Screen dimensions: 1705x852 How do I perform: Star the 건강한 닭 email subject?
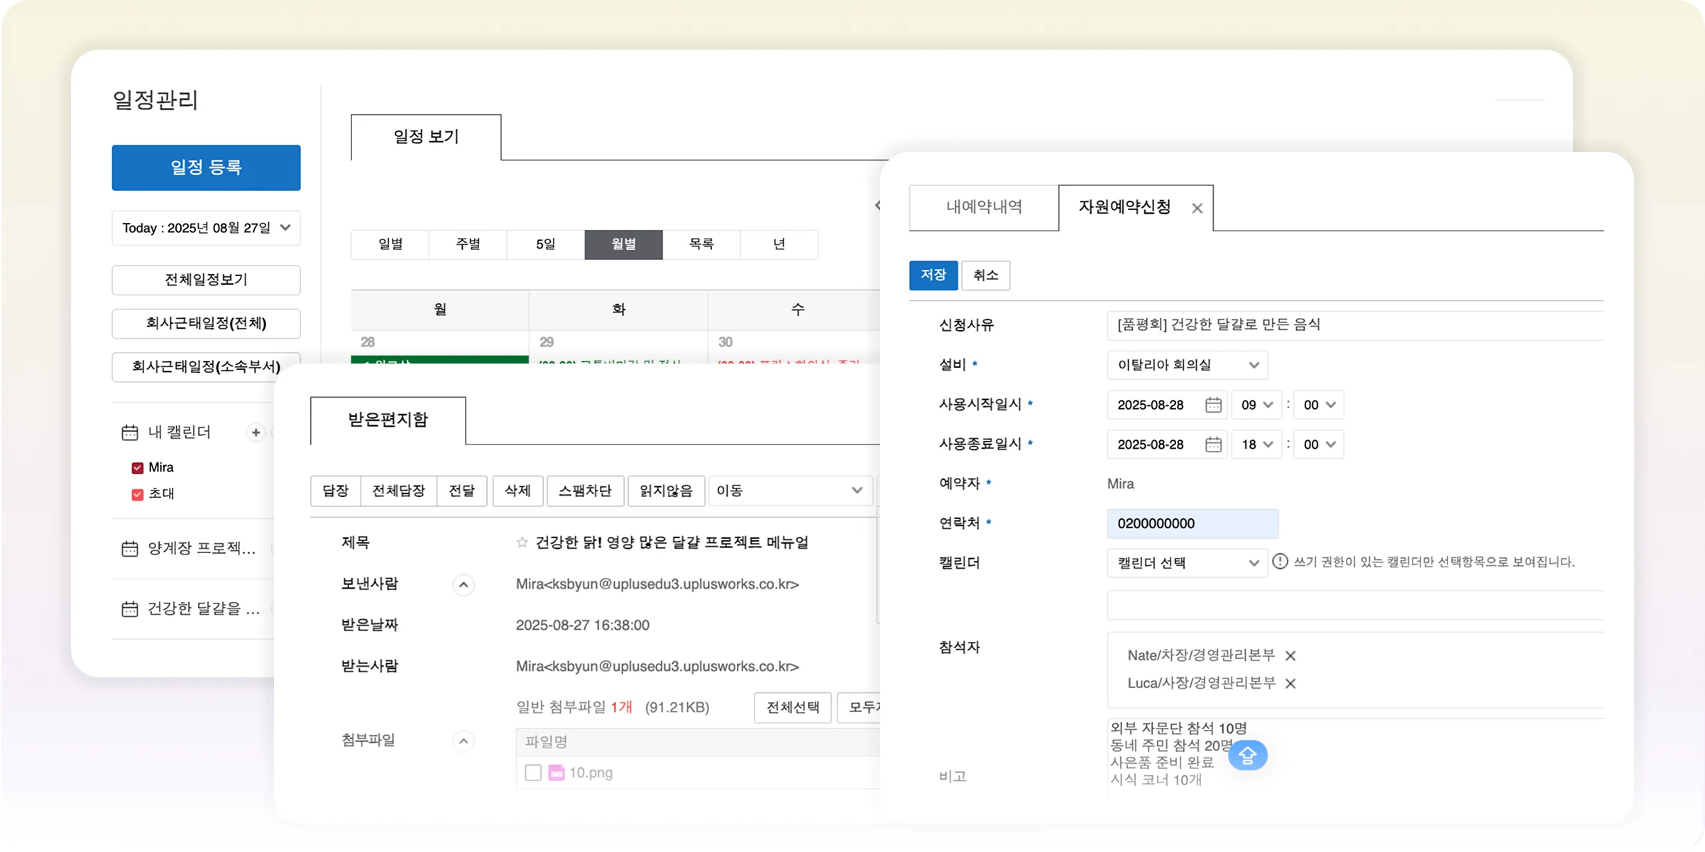[522, 542]
